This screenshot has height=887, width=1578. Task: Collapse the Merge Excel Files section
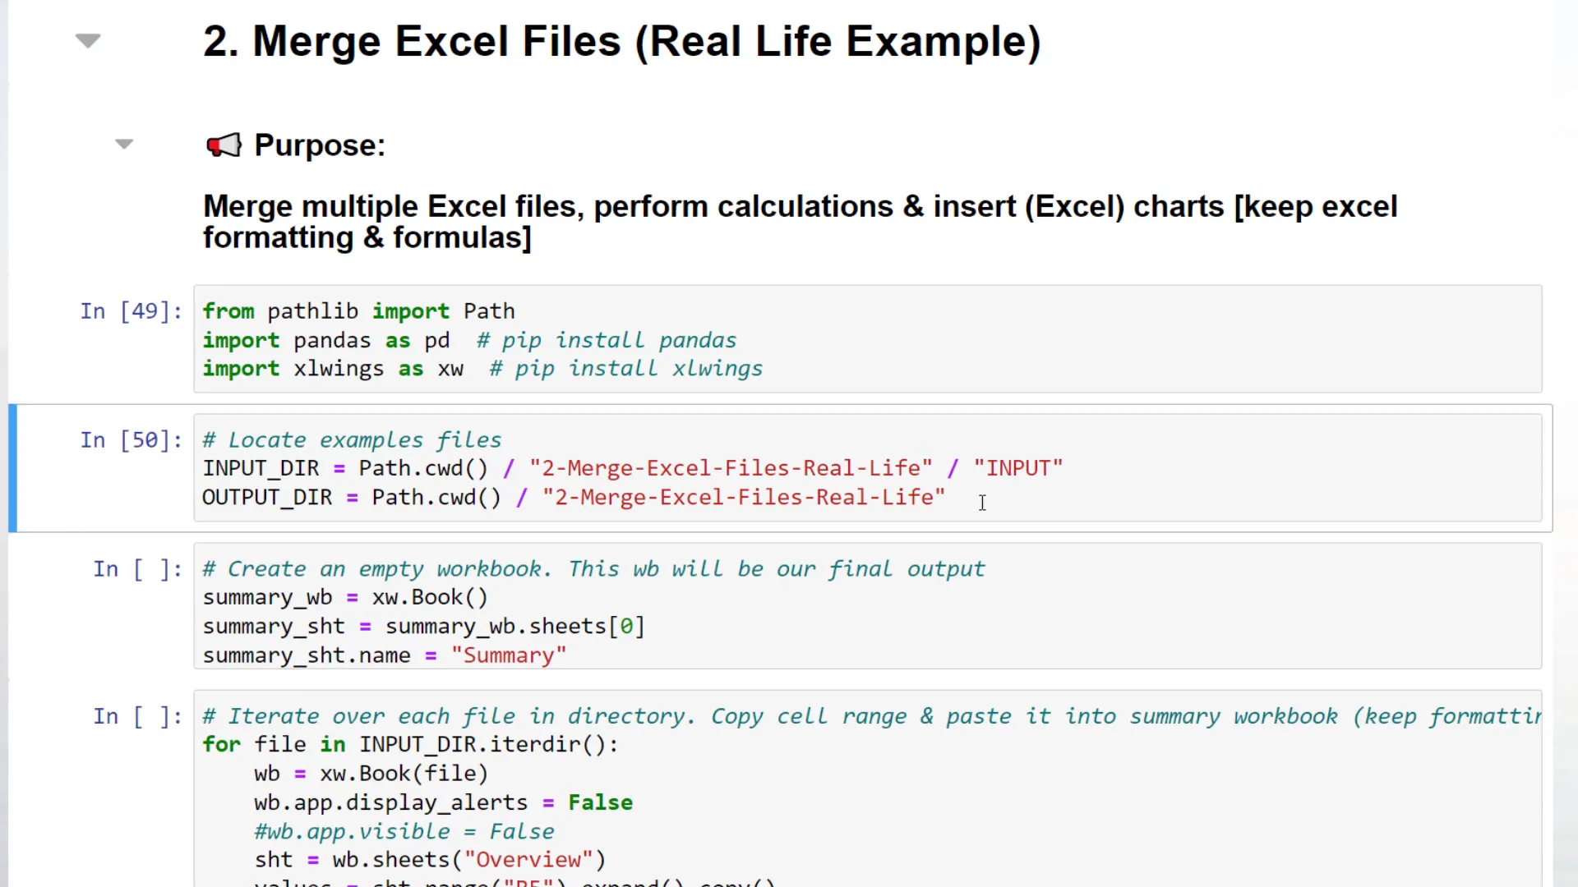point(87,40)
